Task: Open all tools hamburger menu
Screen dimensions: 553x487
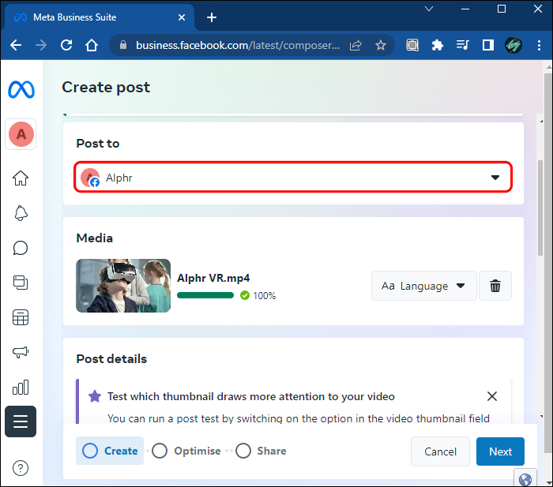Action: point(21,421)
